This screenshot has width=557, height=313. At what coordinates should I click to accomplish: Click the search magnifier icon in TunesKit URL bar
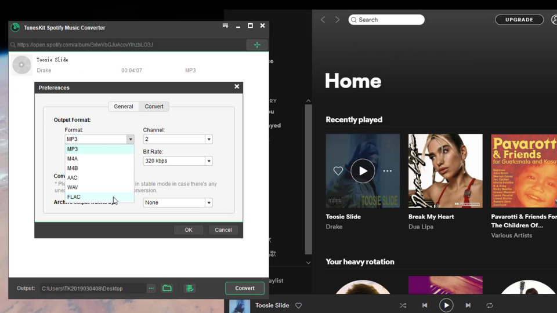pos(13,45)
